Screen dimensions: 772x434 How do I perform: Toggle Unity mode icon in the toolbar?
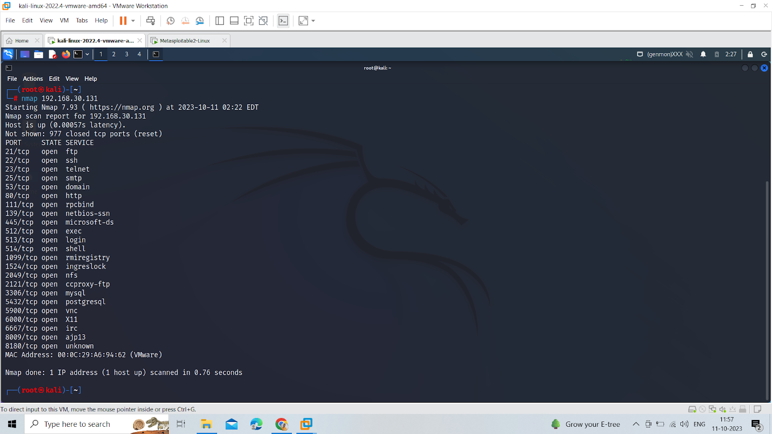pyautogui.click(x=263, y=21)
